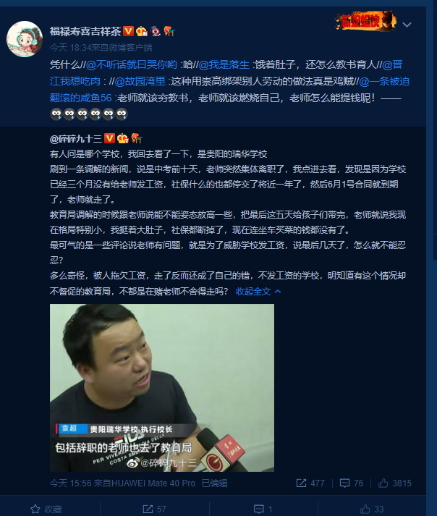
Task: Open 福禄寿喜吉祥茶's avatar picture
Action: [x=25, y=39]
